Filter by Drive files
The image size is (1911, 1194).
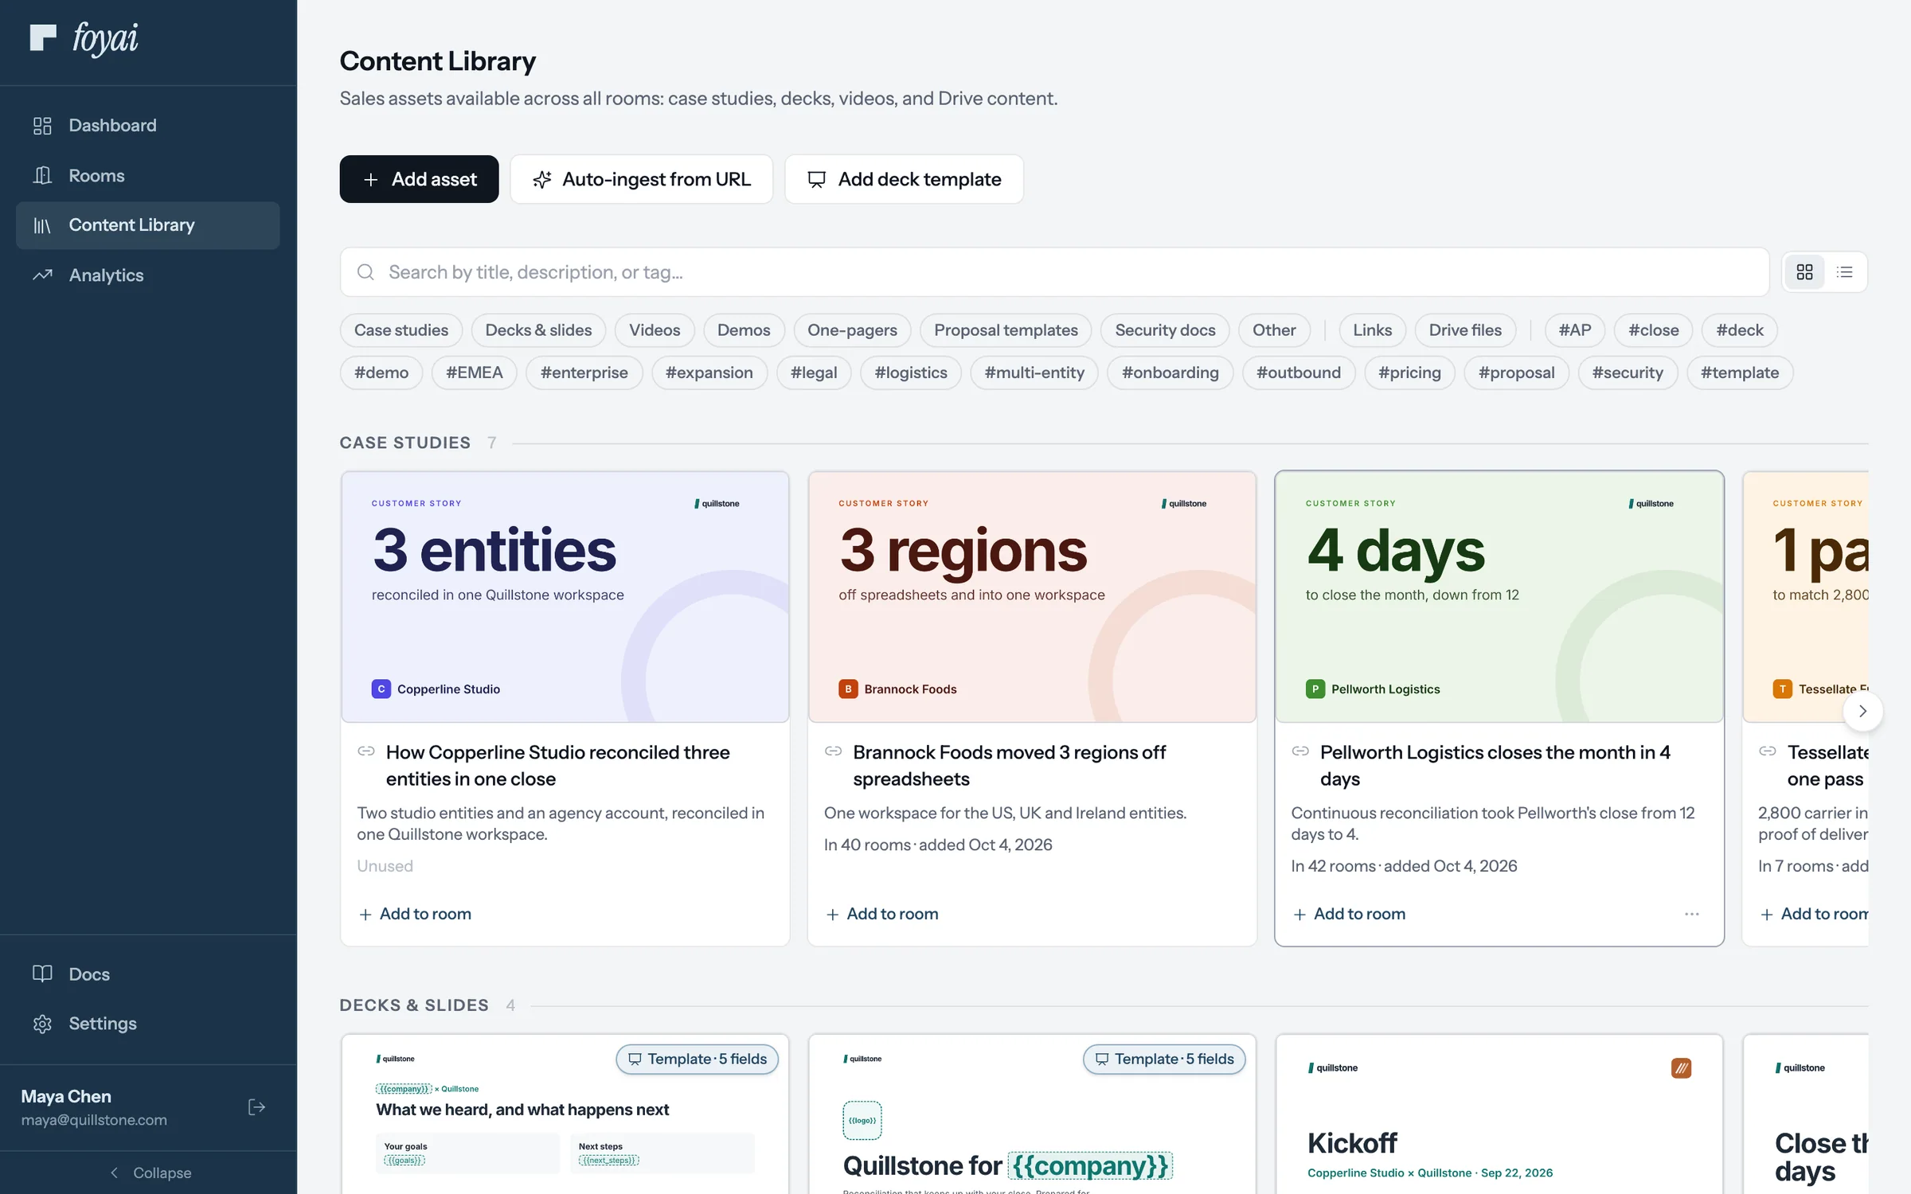[x=1465, y=330]
